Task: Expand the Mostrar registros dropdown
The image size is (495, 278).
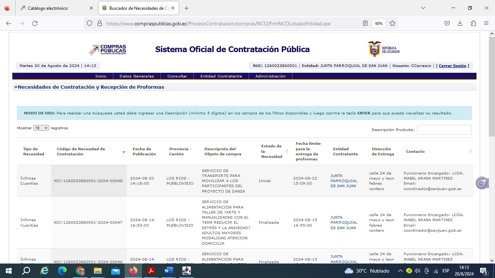Action: (41, 128)
